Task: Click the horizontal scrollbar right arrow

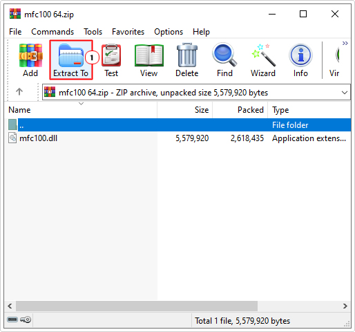Action: [345, 306]
